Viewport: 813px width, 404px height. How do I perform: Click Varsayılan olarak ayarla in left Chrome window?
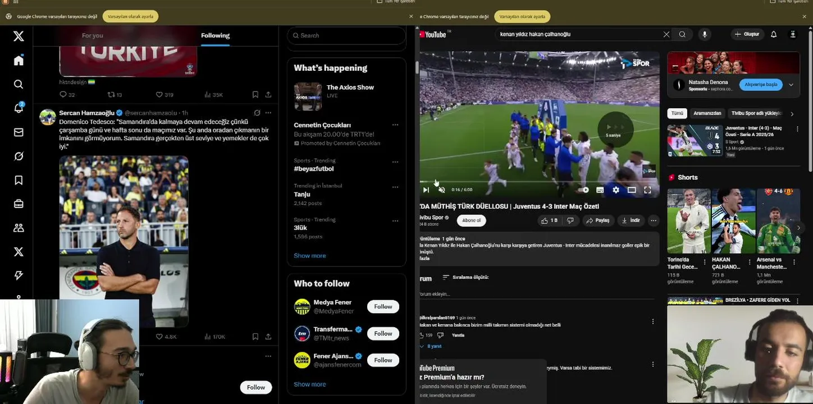click(x=130, y=17)
